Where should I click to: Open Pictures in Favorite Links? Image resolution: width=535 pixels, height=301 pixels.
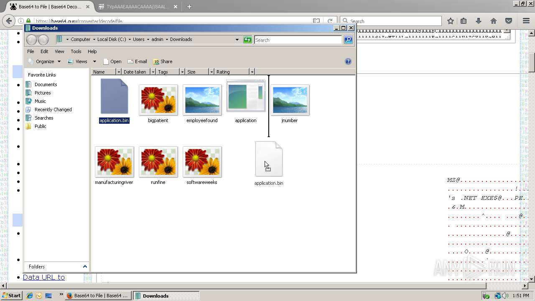click(43, 93)
